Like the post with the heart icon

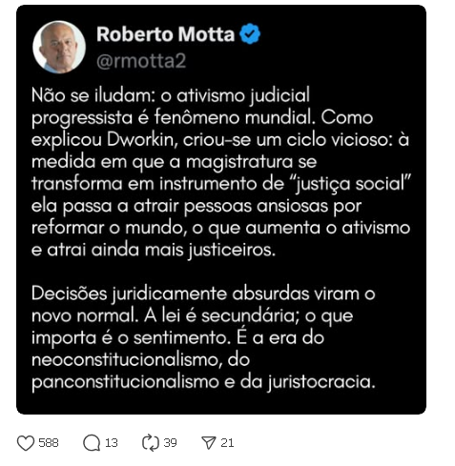click(26, 443)
